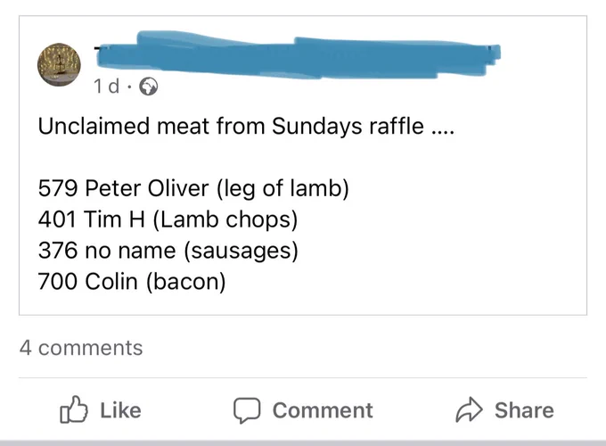The width and height of the screenshot is (606, 446).
Task: Click the globe public-visibility icon
Action: pyautogui.click(x=149, y=87)
